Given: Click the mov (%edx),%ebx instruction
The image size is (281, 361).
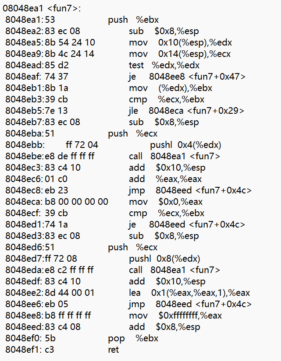Looking at the screenshot, I should pos(171,88).
